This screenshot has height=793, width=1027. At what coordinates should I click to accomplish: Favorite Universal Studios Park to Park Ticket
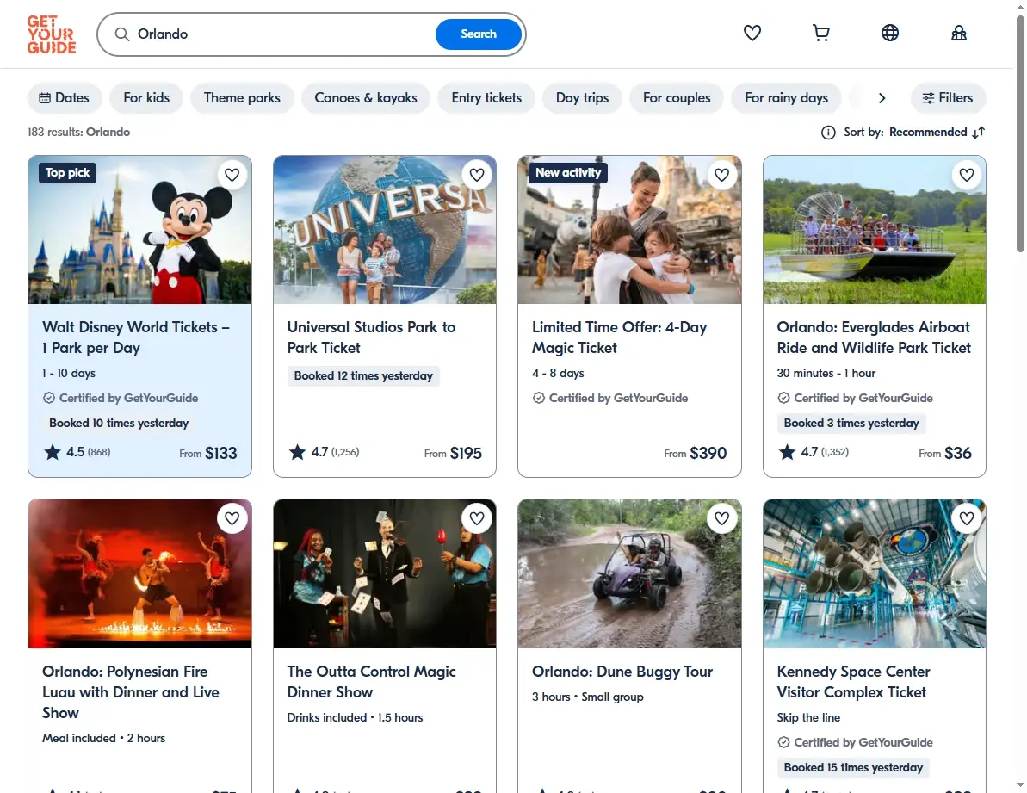tap(477, 175)
